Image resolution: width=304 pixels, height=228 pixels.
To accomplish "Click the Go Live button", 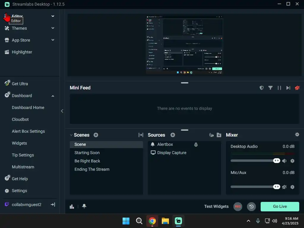I will pyautogui.click(x=280, y=207).
